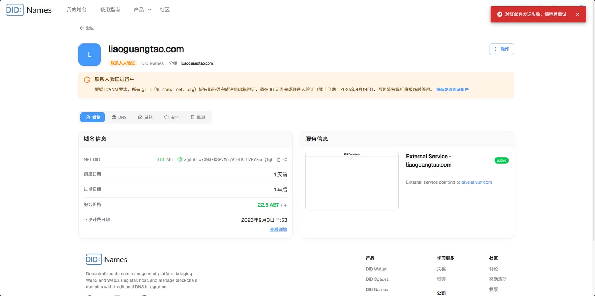The height and width of the screenshot is (296, 595).
Task: Open the qiye.aliyun.com link
Action: coord(477,182)
